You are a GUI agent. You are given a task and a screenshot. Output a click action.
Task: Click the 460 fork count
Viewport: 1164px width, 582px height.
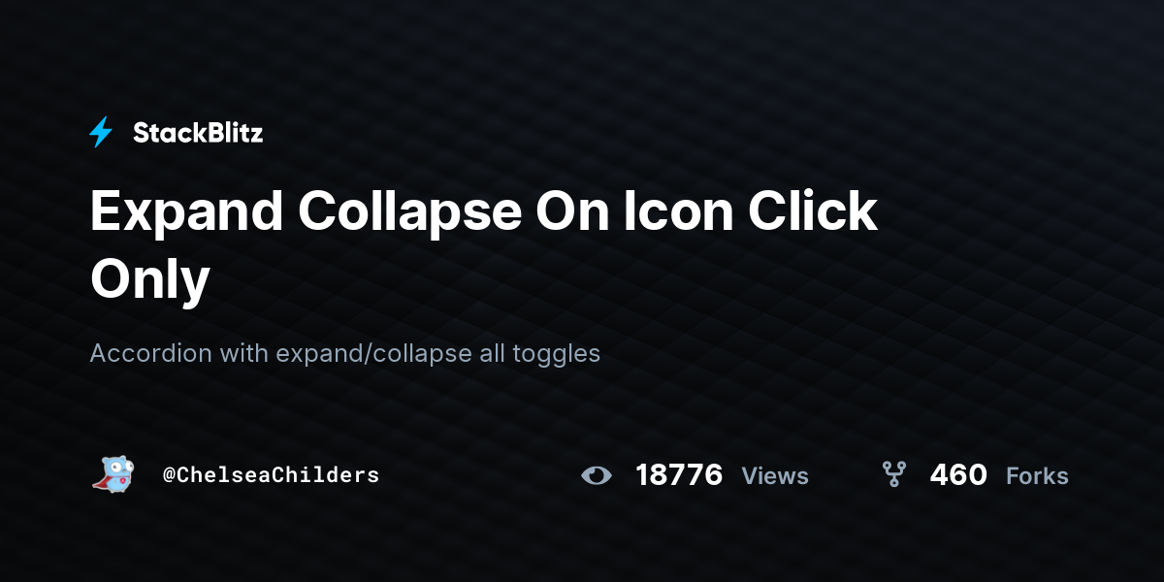958,475
